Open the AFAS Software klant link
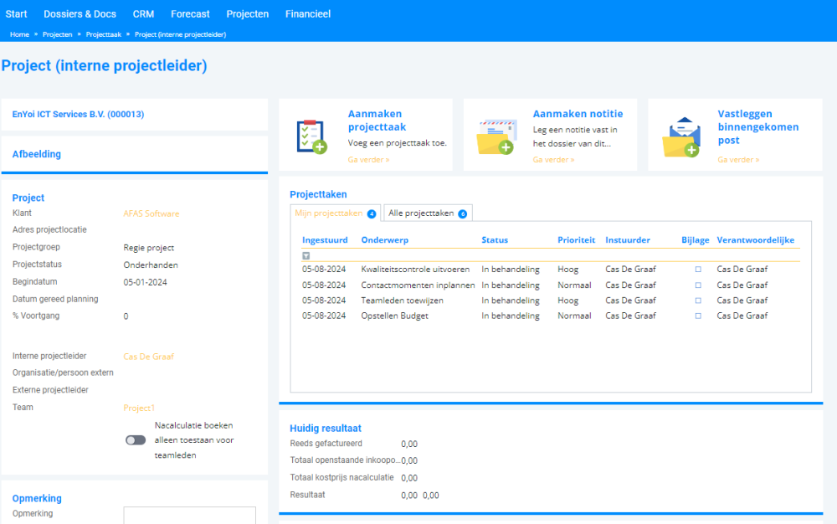This screenshot has height=524, width=837. point(151,213)
